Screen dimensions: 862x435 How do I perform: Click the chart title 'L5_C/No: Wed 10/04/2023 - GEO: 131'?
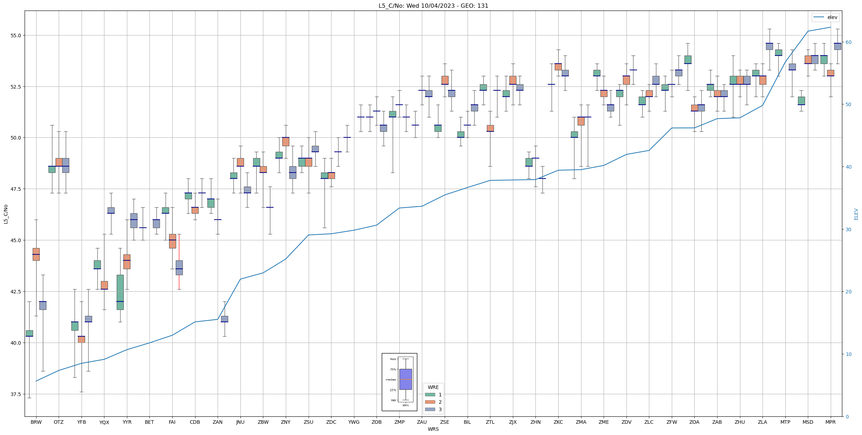(x=433, y=6)
